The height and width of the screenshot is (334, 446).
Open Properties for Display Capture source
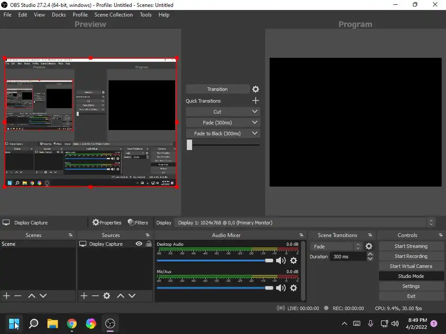(107, 223)
